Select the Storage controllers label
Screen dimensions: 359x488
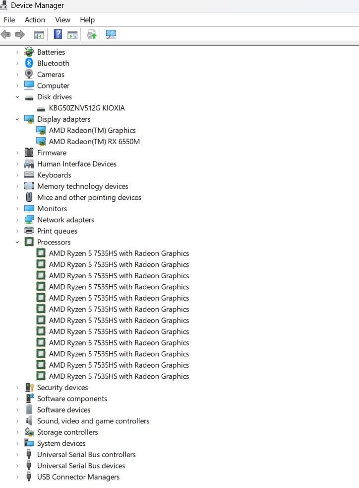pos(67,432)
